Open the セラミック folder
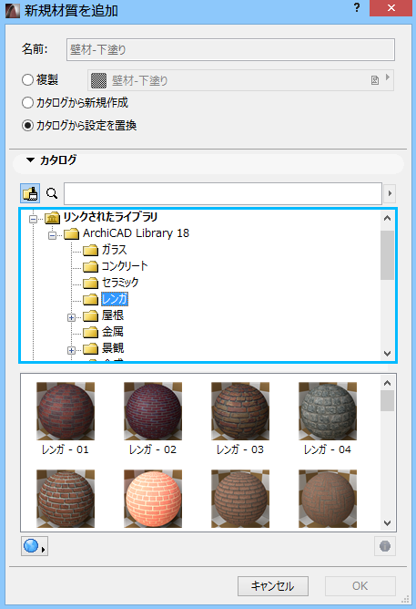Screen dimensions: 416x609 [x=120, y=283]
